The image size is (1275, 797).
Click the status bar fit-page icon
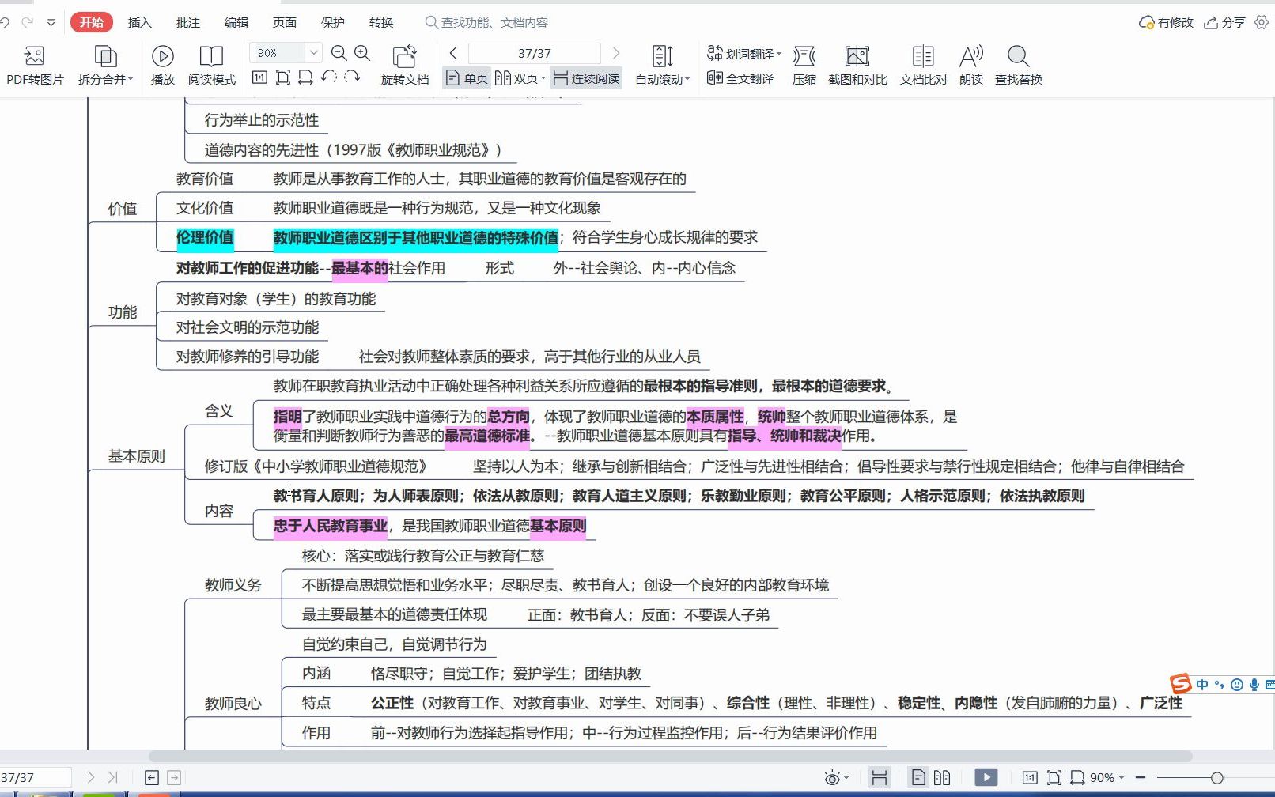[x=1054, y=777]
